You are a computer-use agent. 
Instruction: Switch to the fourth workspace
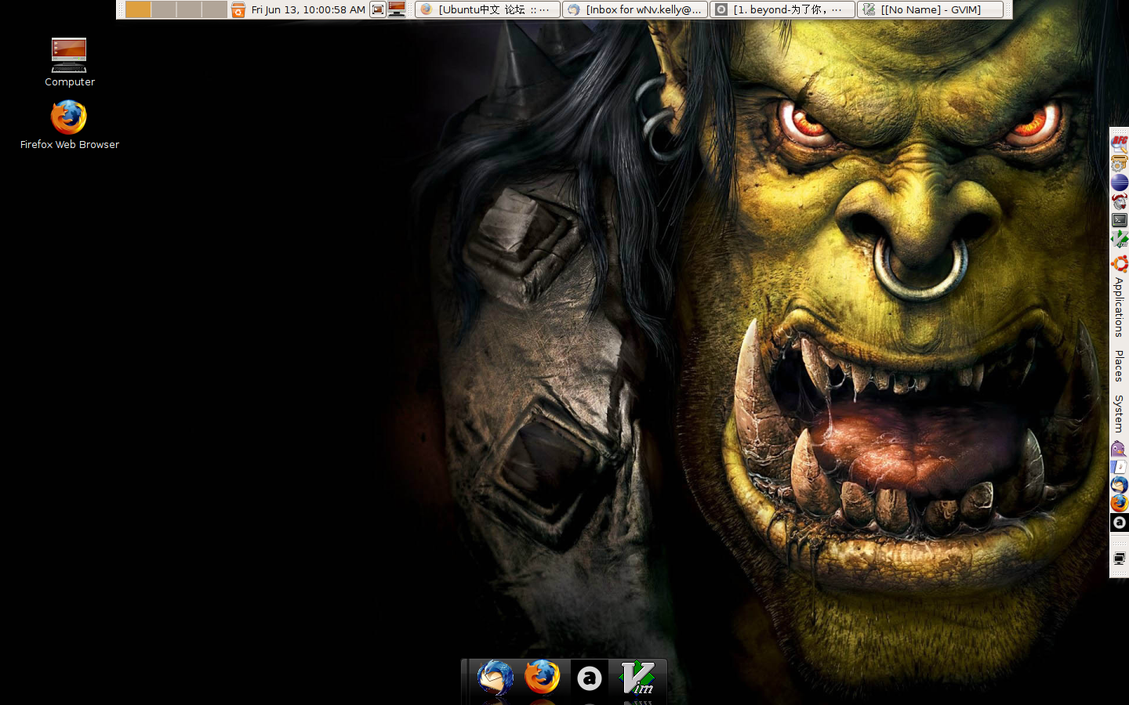pyautogui.click(x=214, y=9)
